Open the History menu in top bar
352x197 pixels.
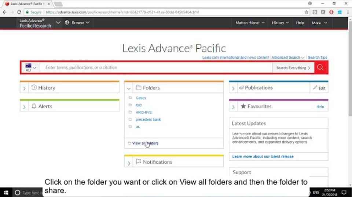[x=280, y=23]
